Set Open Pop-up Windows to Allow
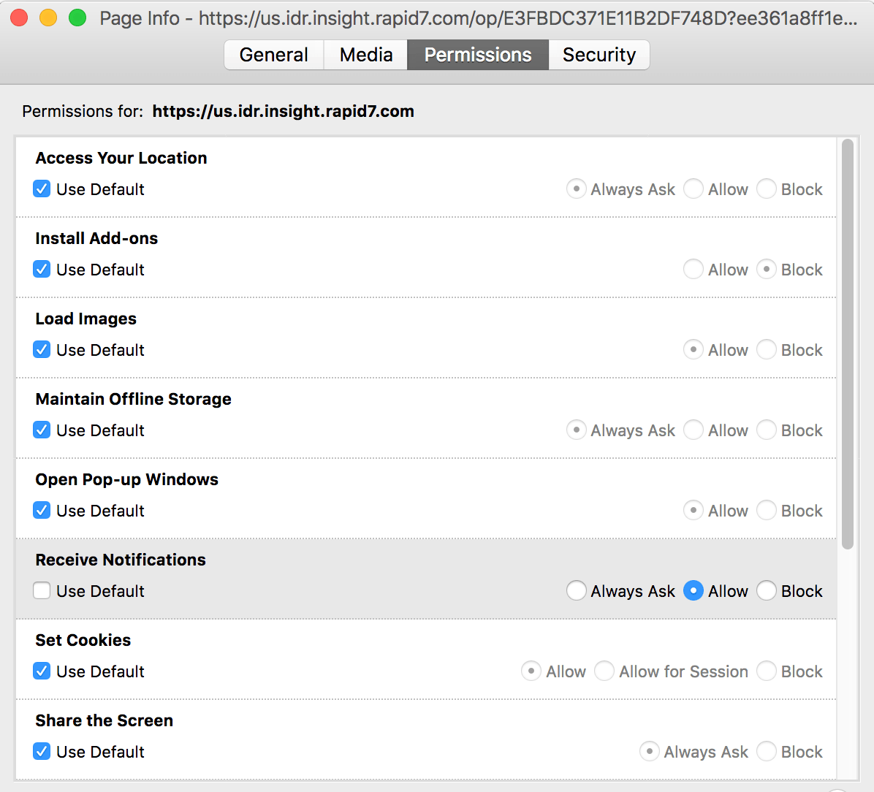Image resolution: width=874 pixels, height=792 pixels. [693, 510]
